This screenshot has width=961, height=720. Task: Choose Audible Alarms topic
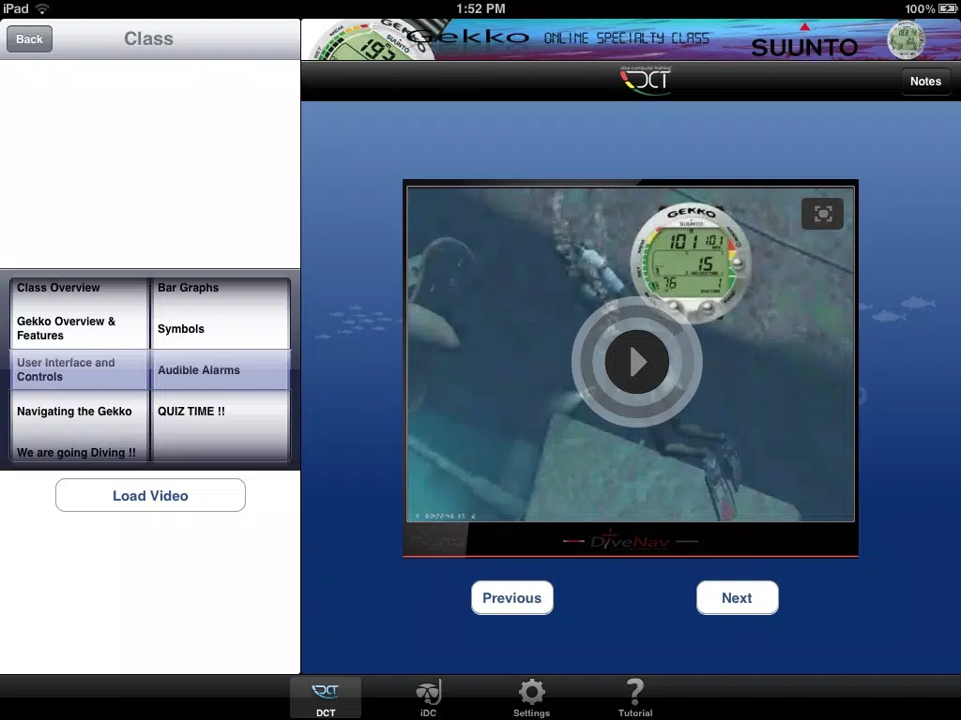pyautogui.click(x=199, y=369)
